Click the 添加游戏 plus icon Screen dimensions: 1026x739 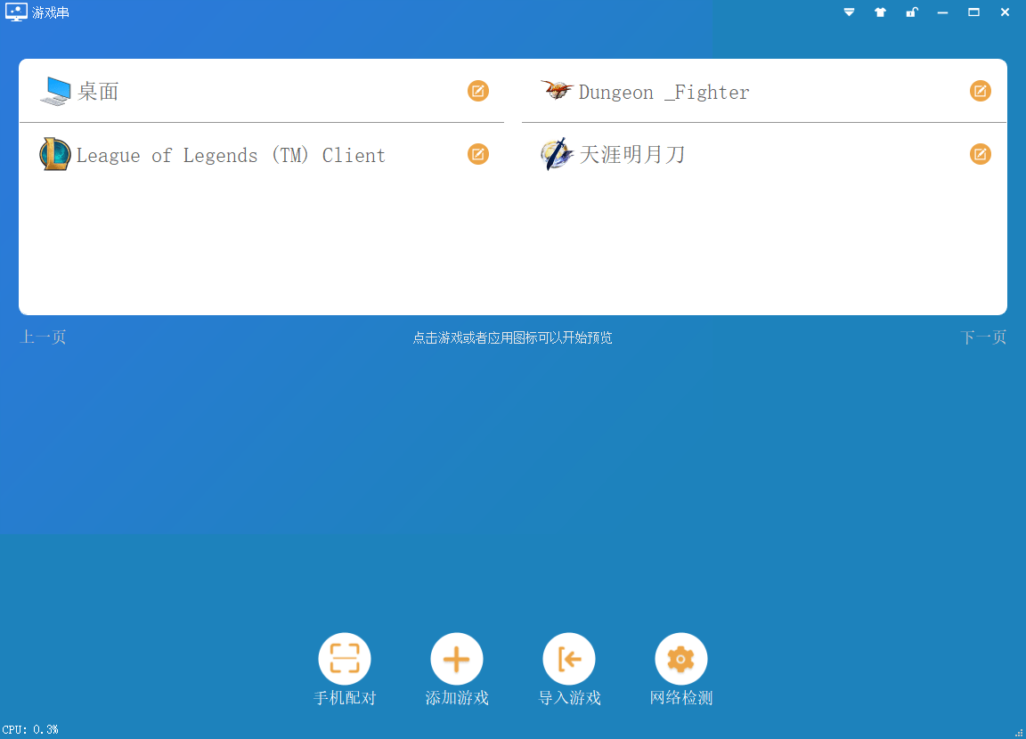point(457,659)
